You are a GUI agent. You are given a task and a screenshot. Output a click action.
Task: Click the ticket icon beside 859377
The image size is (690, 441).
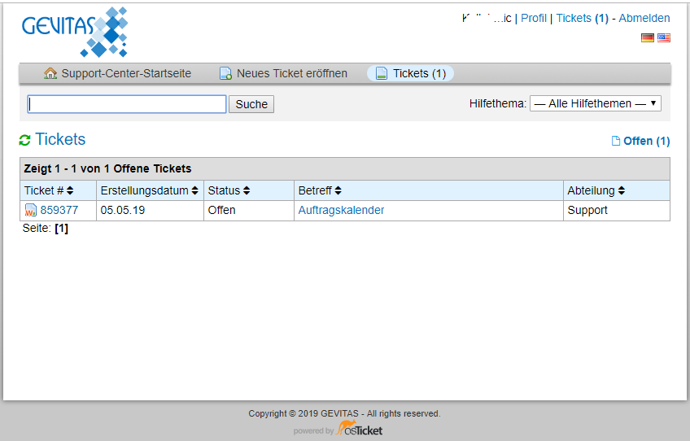30,211
